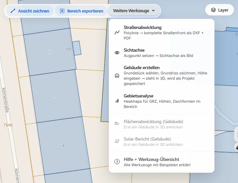Open the Weitere Werkzeuge menu button

(134, 11)
